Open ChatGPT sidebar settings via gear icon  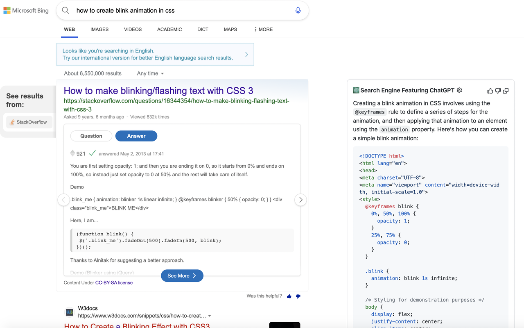[459, 90]
